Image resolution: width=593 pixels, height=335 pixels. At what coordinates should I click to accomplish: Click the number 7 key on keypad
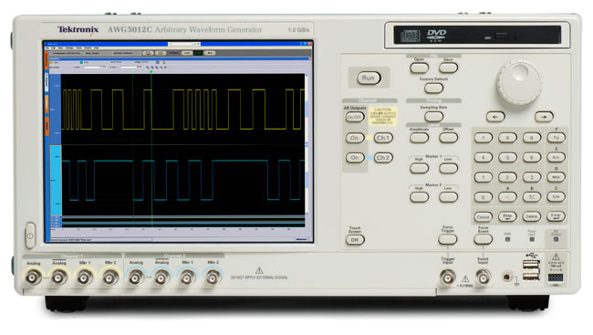[484, 138]
